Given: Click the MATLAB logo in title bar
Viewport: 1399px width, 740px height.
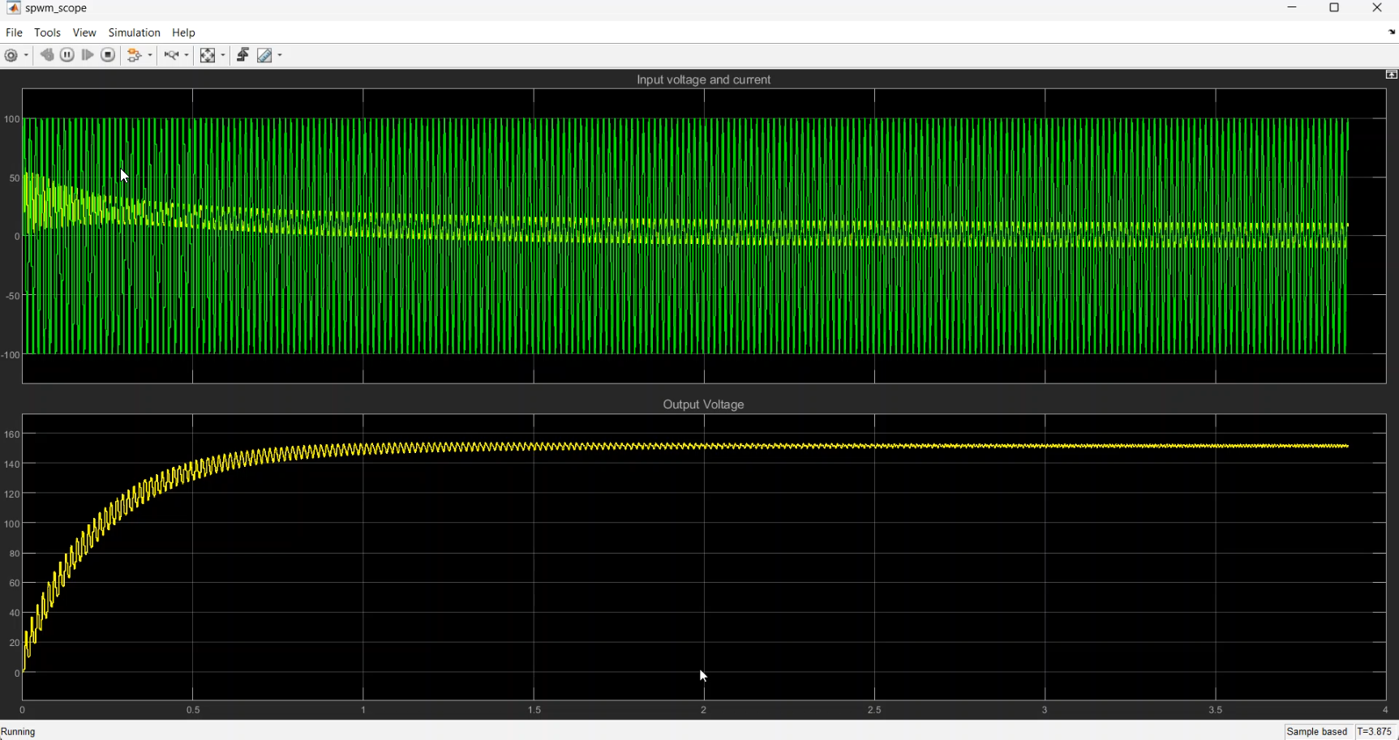Looking at the screenshot, I should pyautogui.click(x=13, y=8).
